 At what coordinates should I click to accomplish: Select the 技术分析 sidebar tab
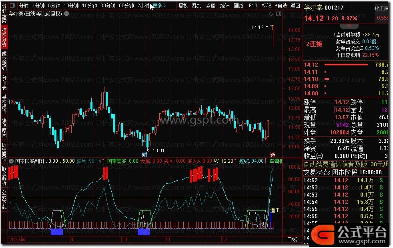(x=4, y=37)
